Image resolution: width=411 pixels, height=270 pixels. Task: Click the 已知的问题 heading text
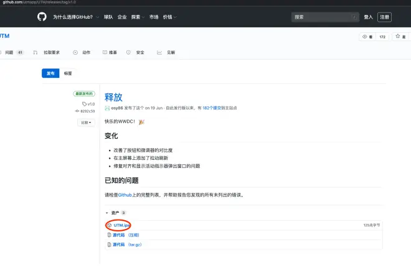point(121,180)
